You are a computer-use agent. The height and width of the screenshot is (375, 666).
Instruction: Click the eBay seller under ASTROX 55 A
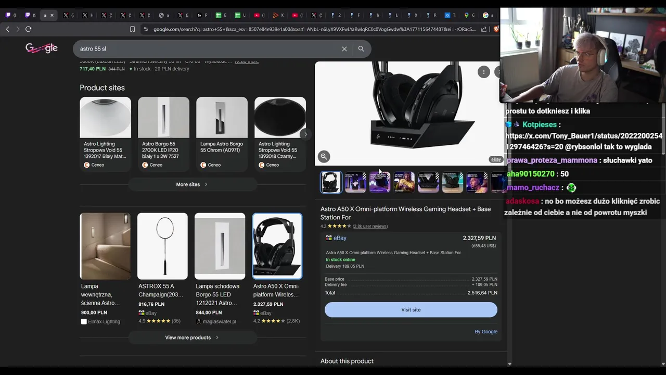(151, 313)
